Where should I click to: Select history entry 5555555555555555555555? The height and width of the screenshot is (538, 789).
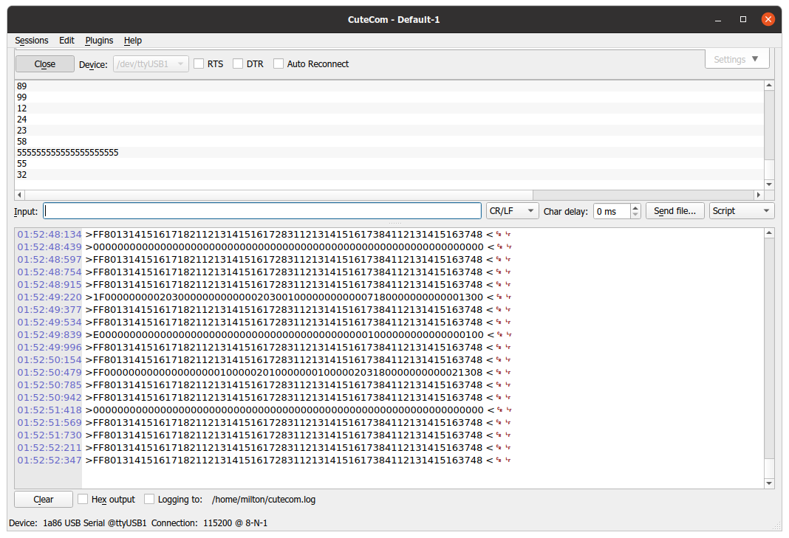[389, 152]
